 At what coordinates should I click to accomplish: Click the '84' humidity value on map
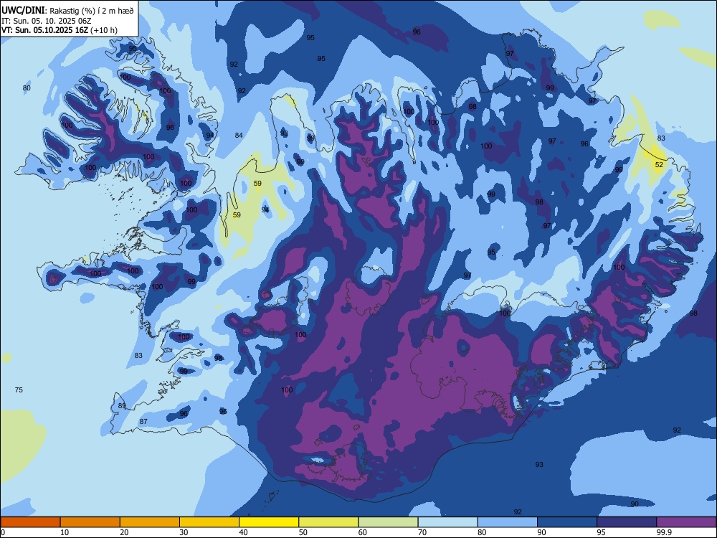point(239,135)
